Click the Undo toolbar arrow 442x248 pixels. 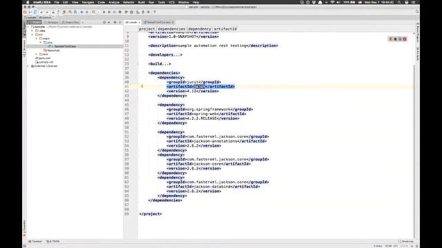[41, 12]
